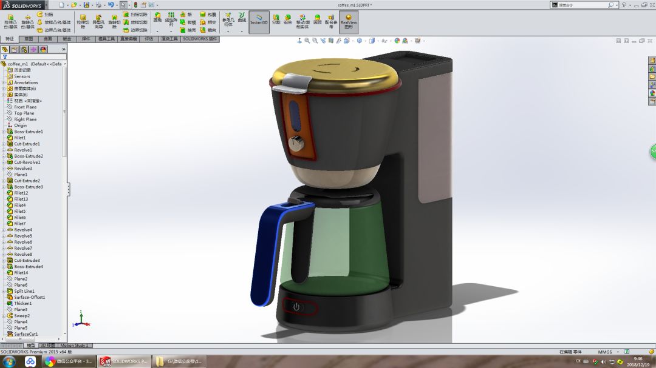Viewport: 656px width, 368px height.
Task: Click the 分割 split tool icon
Action: [x=276, y=19]
